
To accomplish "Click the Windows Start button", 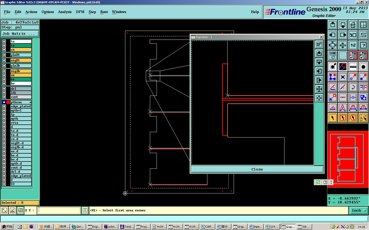I will (x=7, y=227).
